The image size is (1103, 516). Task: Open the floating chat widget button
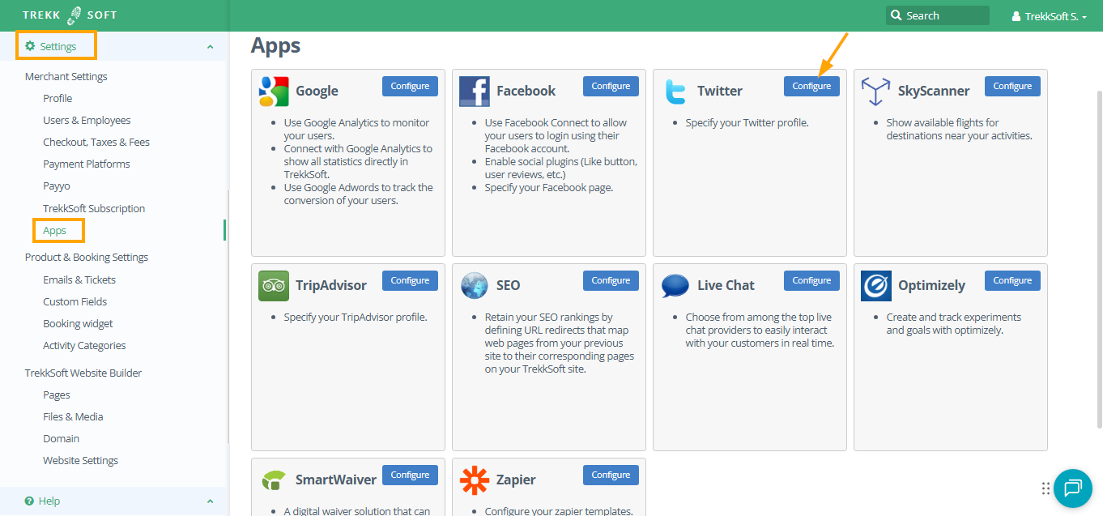(x=1073, y=488)
